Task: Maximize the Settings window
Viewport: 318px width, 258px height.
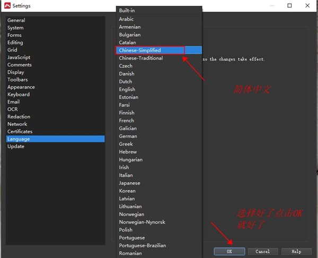Action: [x=290, y=6]
